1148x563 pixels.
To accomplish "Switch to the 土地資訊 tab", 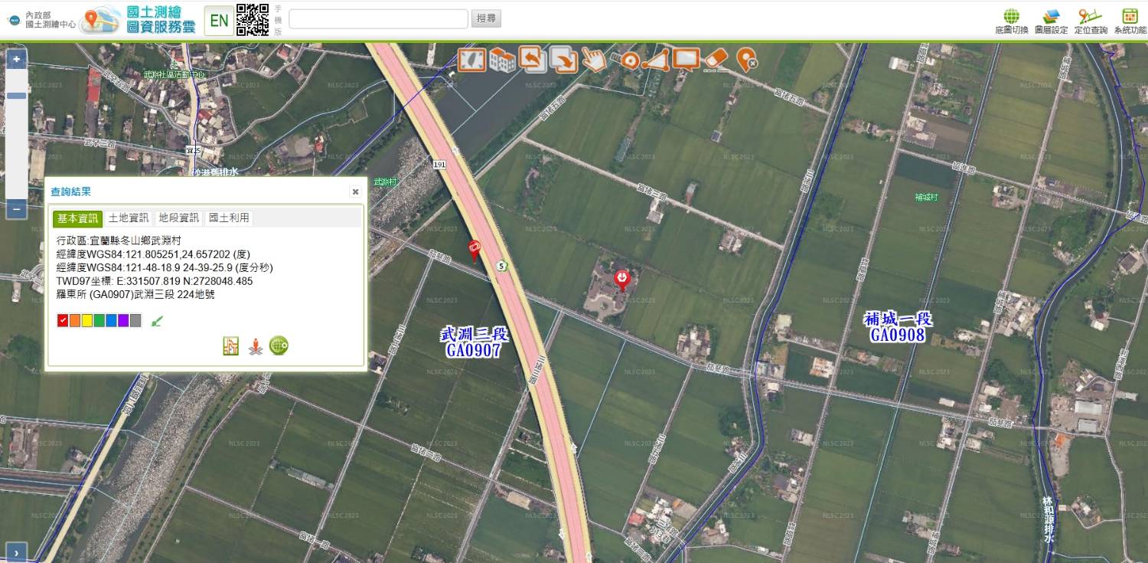I will point(128,218).
